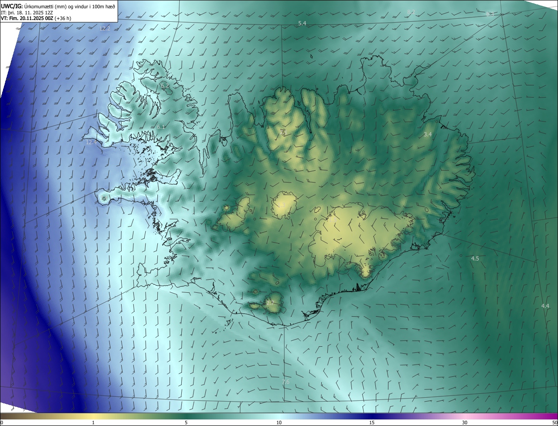Image resolution: width=558 pixels, height=426 pixels.
Task: Click the 2.7 value label on southern glacier
Action: tap(270, 302)
